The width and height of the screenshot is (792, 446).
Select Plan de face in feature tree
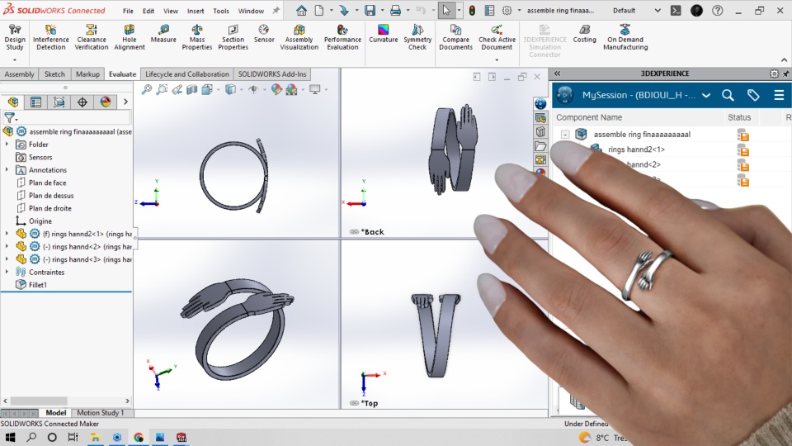pos(48,183)
